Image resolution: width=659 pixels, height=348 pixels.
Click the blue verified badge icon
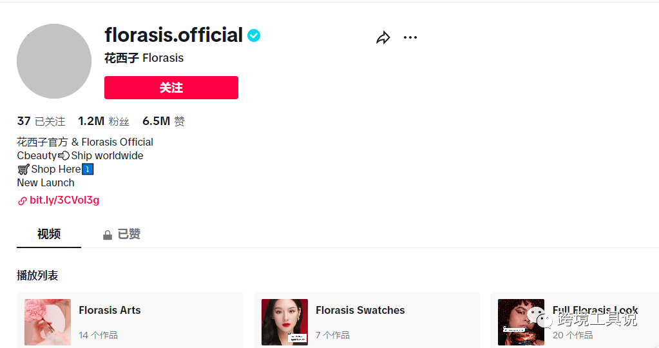254,35
